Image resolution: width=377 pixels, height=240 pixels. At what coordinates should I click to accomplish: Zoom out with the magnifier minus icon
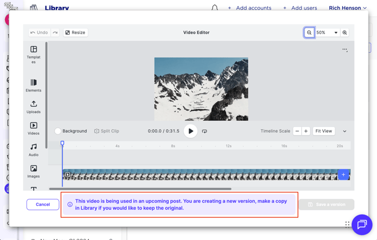click(309, 33)
